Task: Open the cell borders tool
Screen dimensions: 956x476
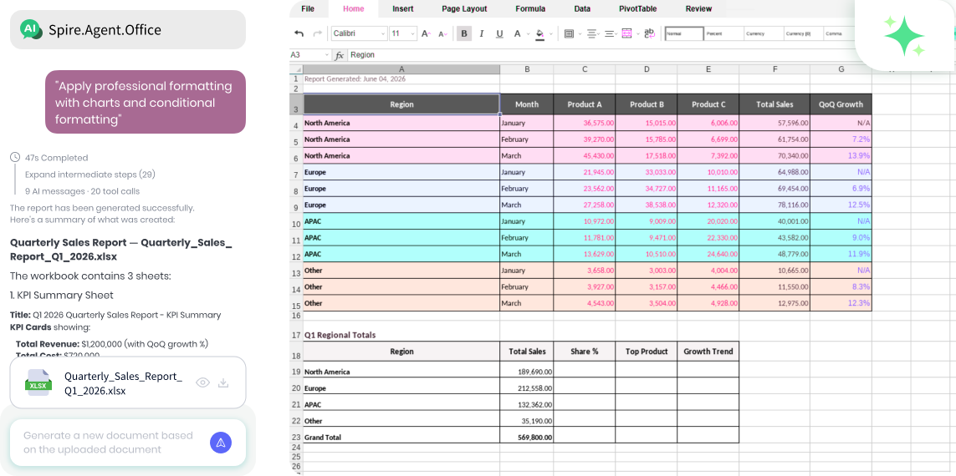Action: tap(569, 34)
